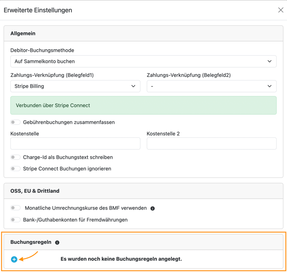Click into the Kostenstelle input field
Image resolution: width=287 pixels, height=273 pixels.
click(x=75, y=144)
